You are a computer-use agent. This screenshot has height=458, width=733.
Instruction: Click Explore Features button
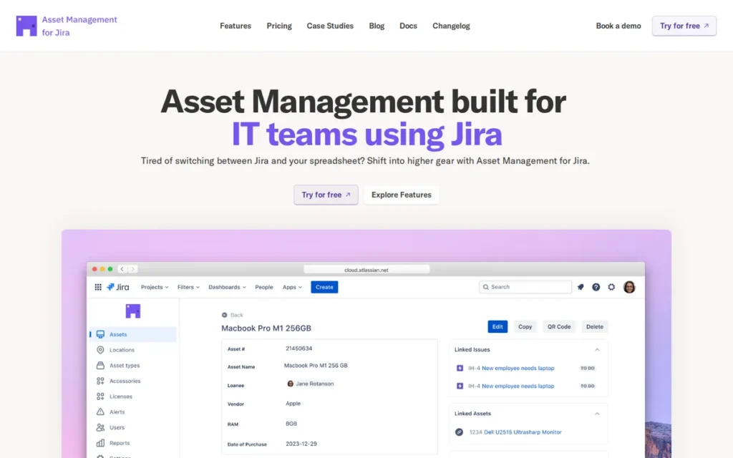click(401, 195)
